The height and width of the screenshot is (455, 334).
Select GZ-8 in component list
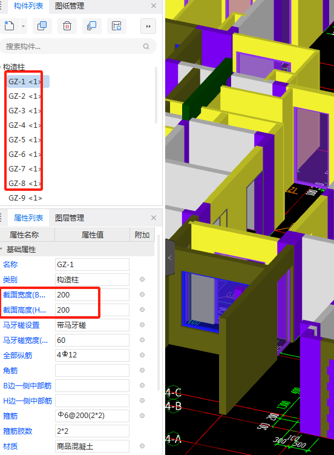pos(25,184)
